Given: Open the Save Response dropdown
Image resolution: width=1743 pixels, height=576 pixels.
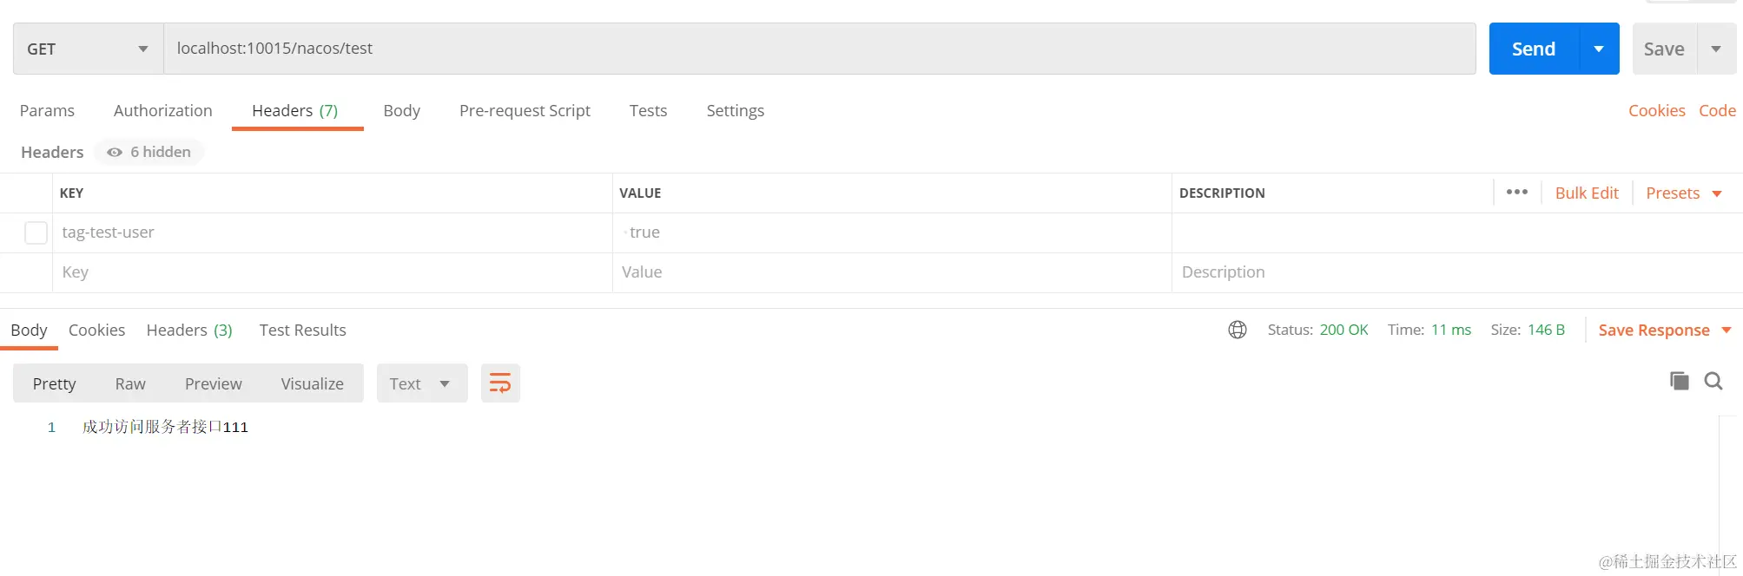Looking at the screenshot, I should (1665, 330).
